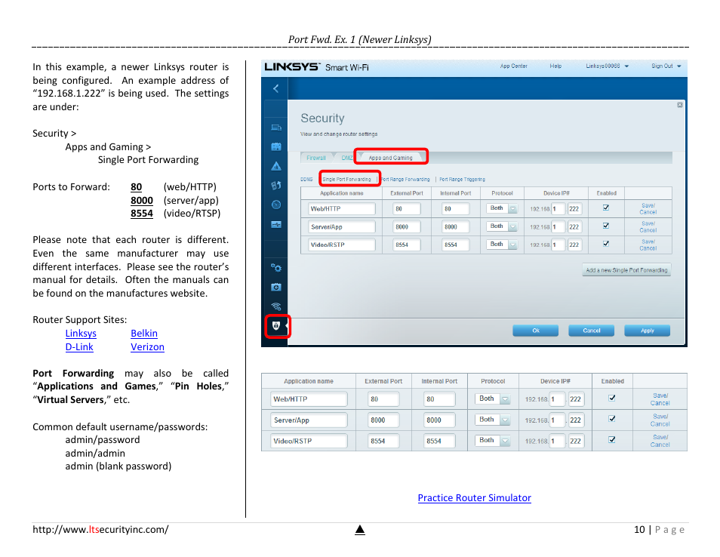This screenshot has height=557, width=720.
Task: Open Web/HTTP Protocol dropdown in enlarged table
Action: pyautogui.click(x=492, y=399)
